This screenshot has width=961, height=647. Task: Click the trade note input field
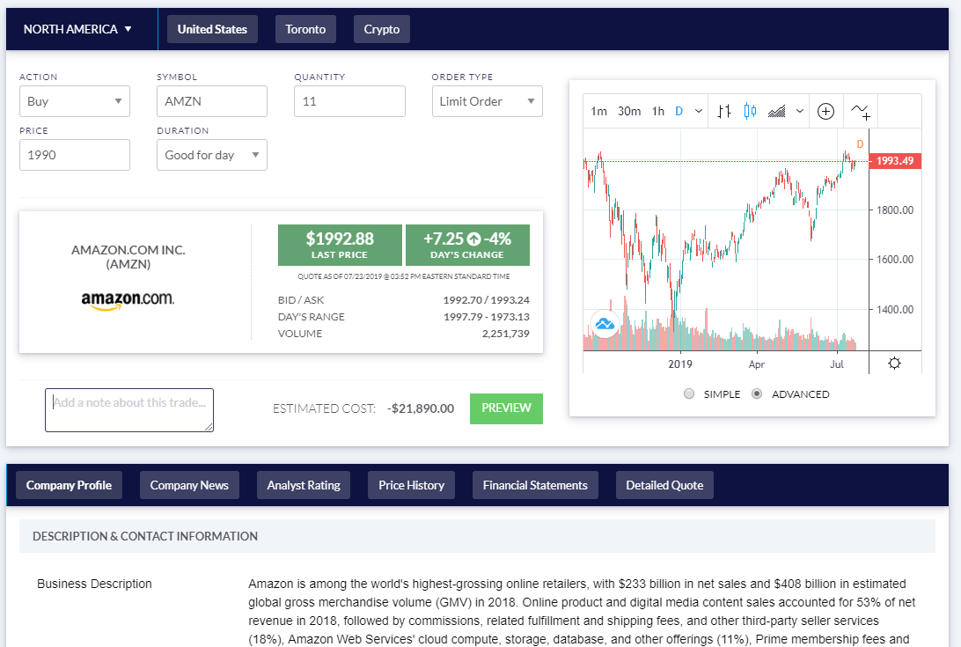click(x=128, y=409)
